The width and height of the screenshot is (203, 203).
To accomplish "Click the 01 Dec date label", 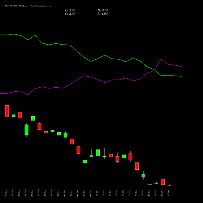I will point(58,193).
